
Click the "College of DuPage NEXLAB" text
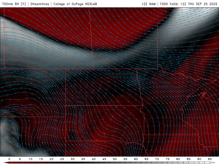75,4
